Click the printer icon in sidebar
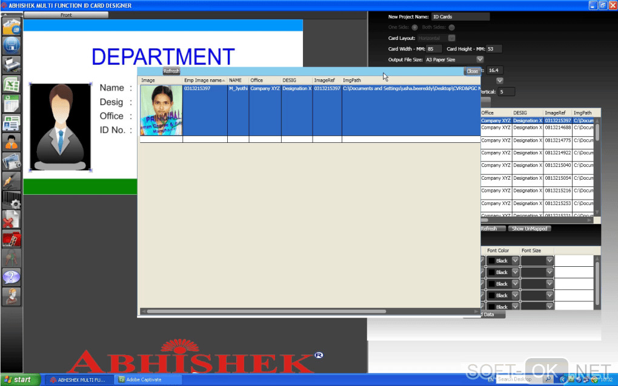 (x=12, y=65)
